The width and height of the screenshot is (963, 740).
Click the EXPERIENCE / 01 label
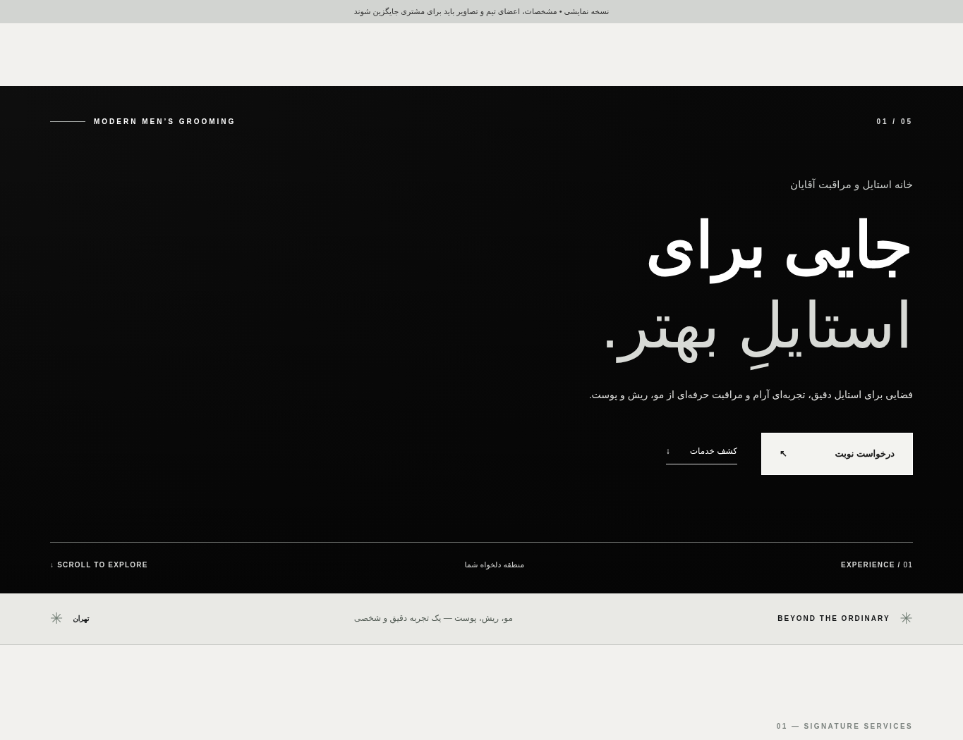click(877, 565)
